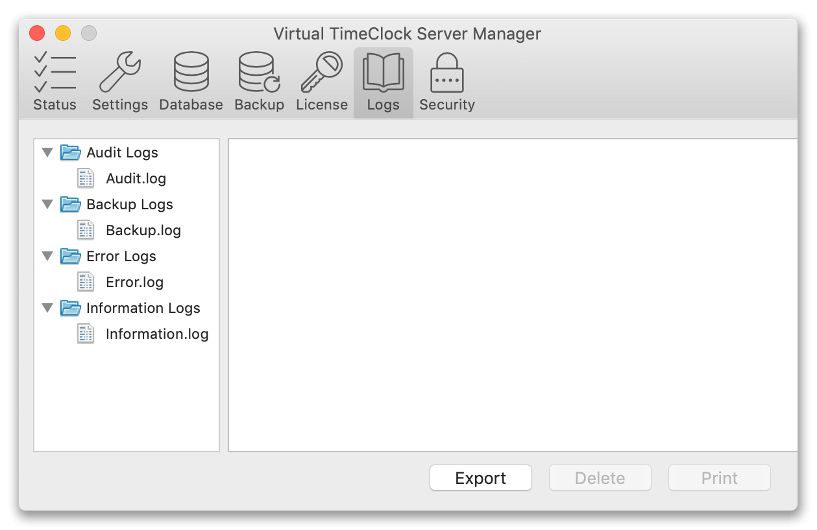Image resolution: width=817 pixels, height=530 pixels.
Task: Collapse the Audit Logs folder
Action: (x=47, y=152)
